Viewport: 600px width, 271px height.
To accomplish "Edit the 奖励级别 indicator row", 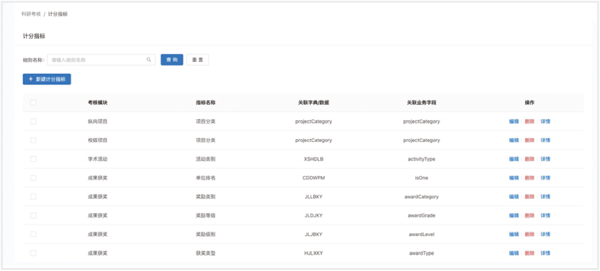I will tap(514, 234).
